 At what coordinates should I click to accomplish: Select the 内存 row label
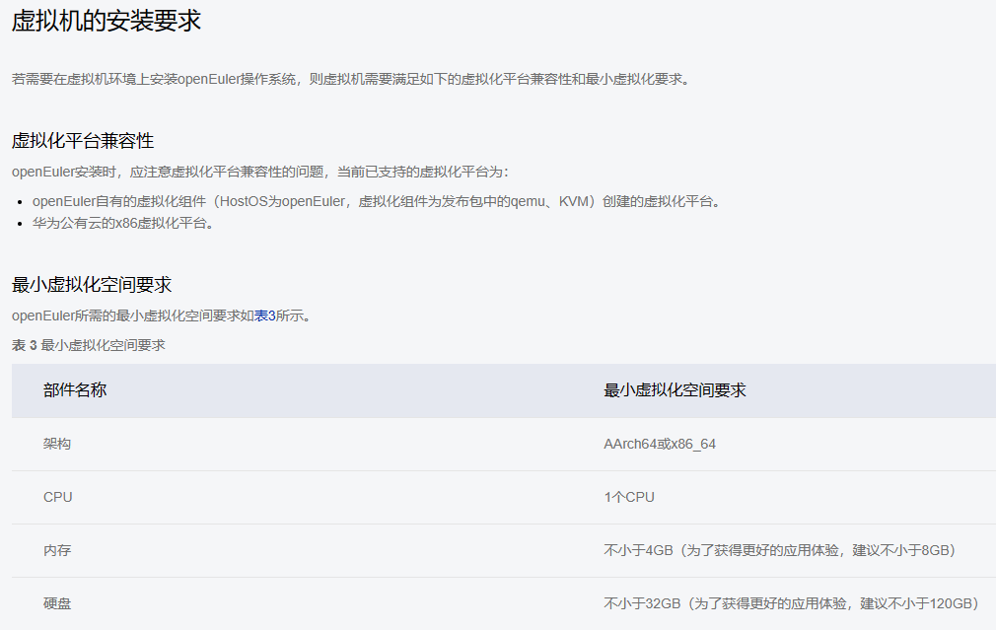(56, 551)
